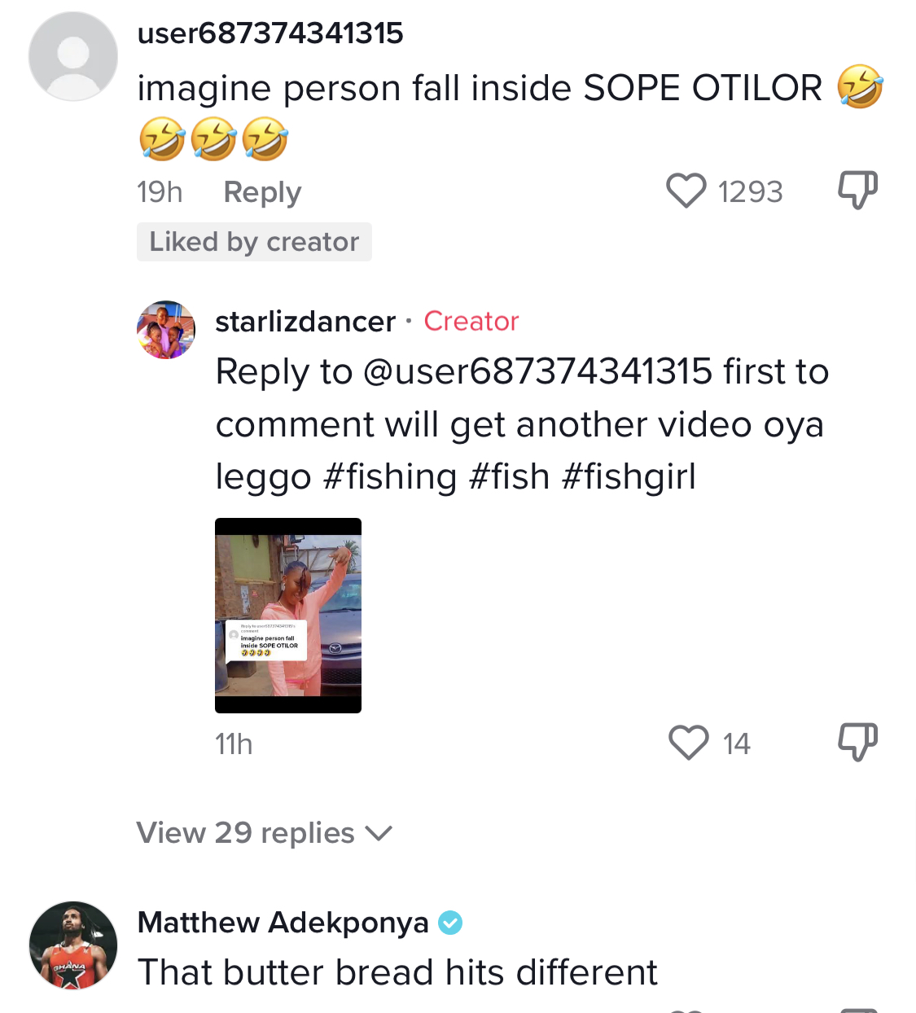Open user687374341315's gray default avatar

pos(73,56)
